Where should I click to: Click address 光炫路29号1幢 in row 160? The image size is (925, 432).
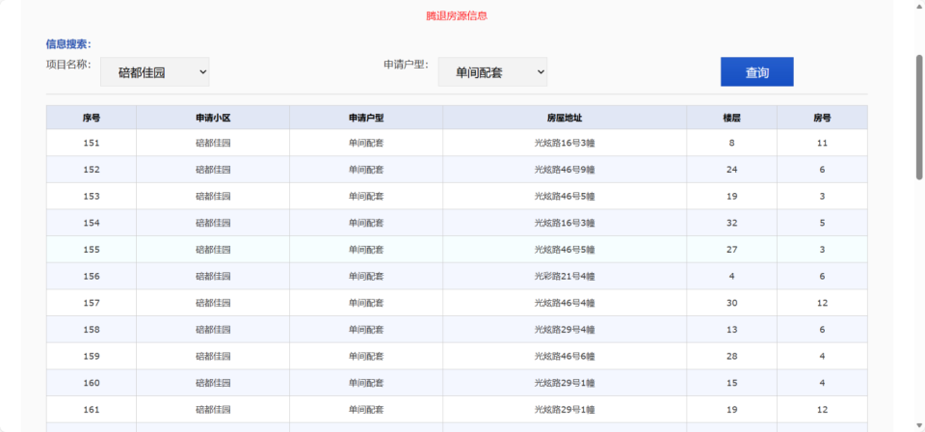coord(565,383)
